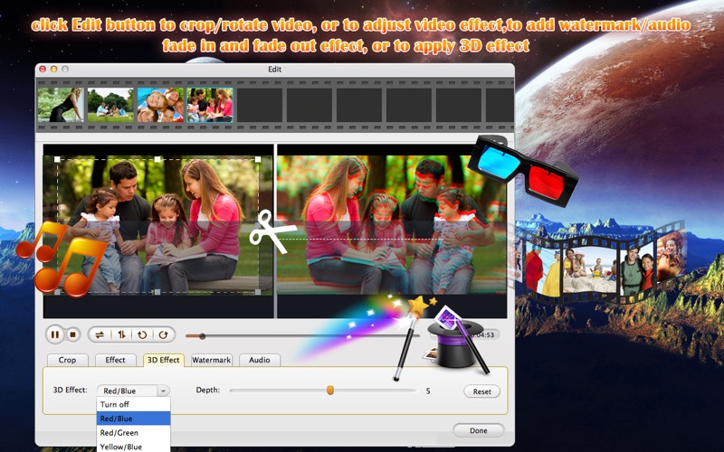Pause the video preview playback
This screenshot has height=452, width=724.
(x=55, y=334)
